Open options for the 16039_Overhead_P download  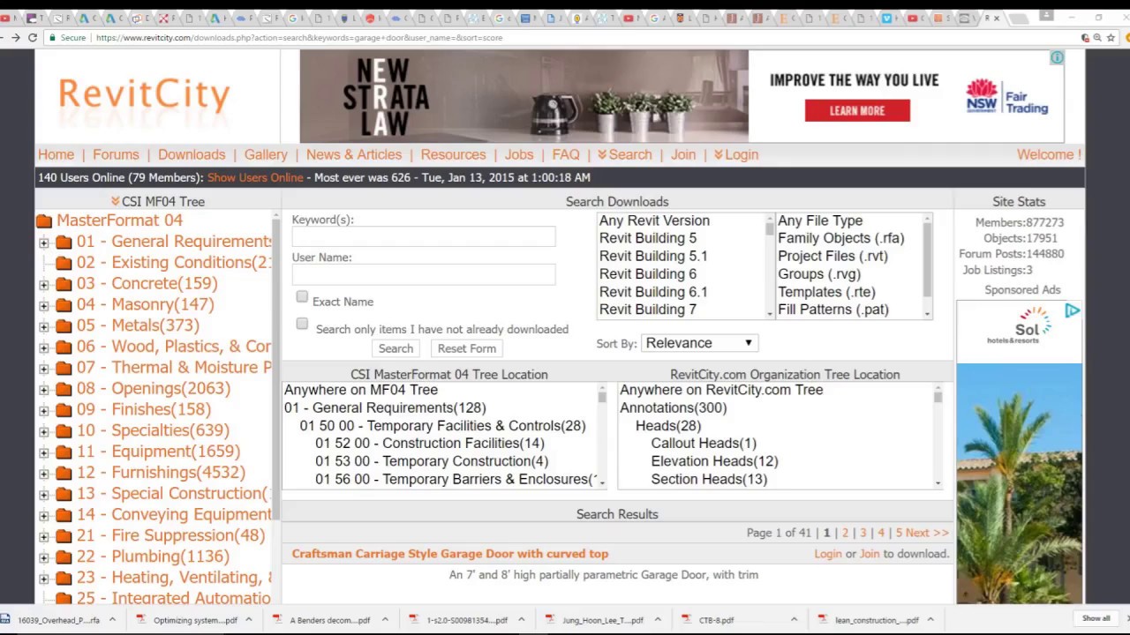[x=112, y=620]
